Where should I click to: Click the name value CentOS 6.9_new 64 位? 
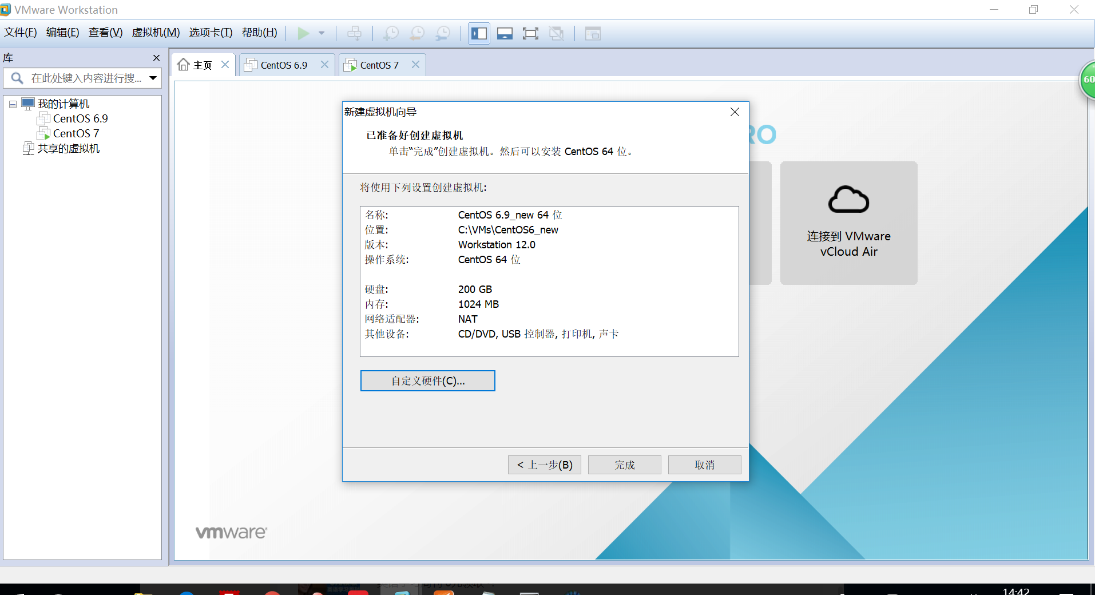[510, 215]
